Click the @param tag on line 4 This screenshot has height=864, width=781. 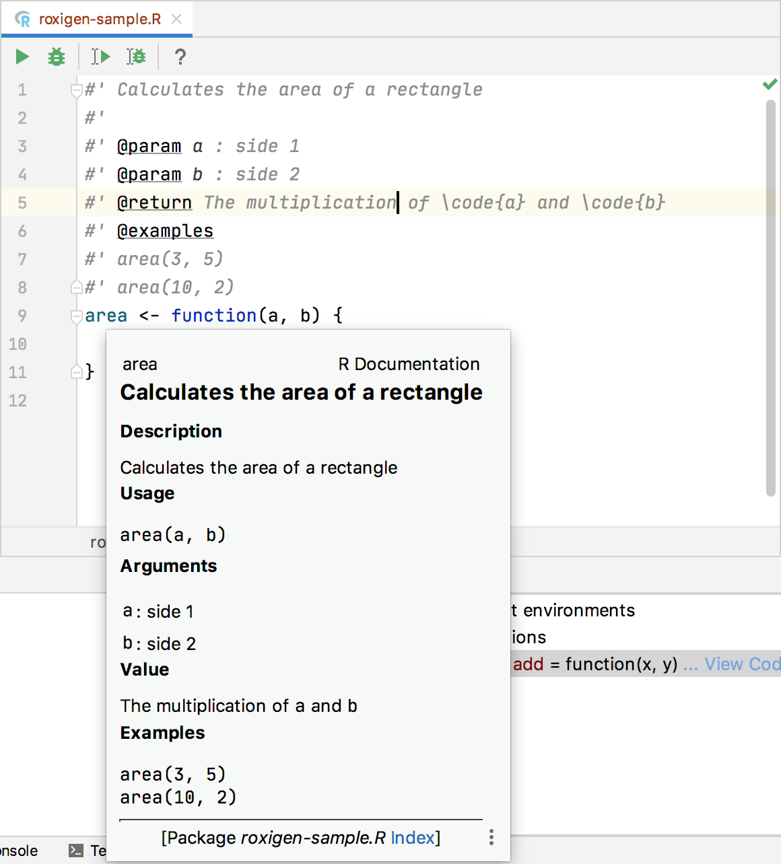tap(149, 174)
